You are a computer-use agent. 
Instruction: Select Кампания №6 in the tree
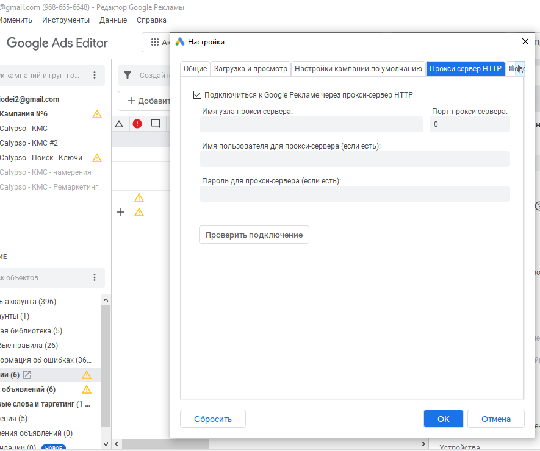[x=24, y=114]
